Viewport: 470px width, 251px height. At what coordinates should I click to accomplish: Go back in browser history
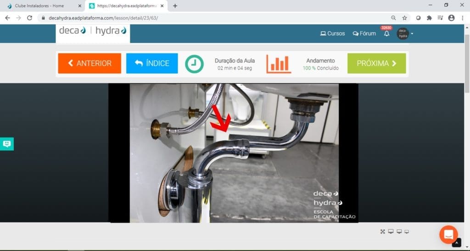(x=7, y=18)
